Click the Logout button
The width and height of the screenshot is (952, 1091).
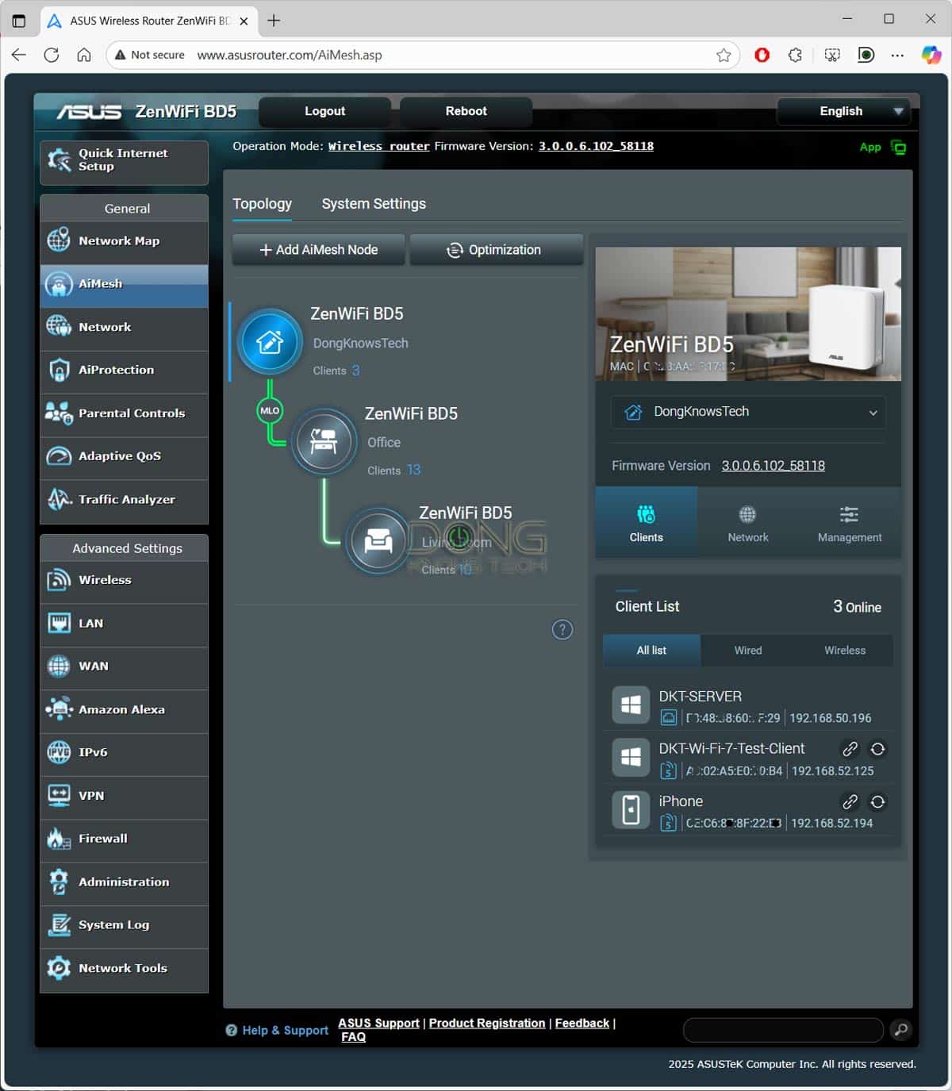[324, 111]
